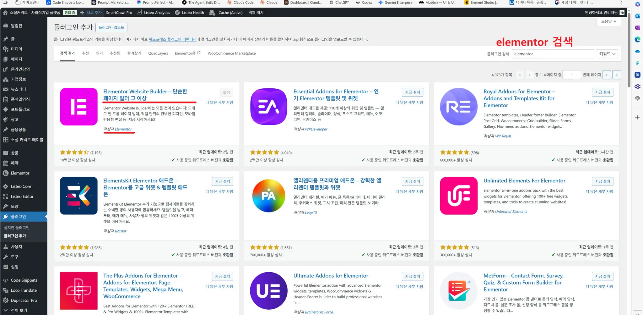Image resolution: width=643 pixels, height=315 pixels.
Task: Switch to the 검색 결과 tab
Action: (x=67, y=53)
